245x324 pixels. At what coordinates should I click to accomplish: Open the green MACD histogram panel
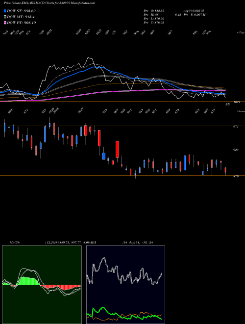point(42,285)
